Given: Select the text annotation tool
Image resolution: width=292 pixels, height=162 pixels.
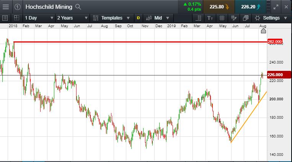Looking at the screenshot, I should click(x=210, y=18).
